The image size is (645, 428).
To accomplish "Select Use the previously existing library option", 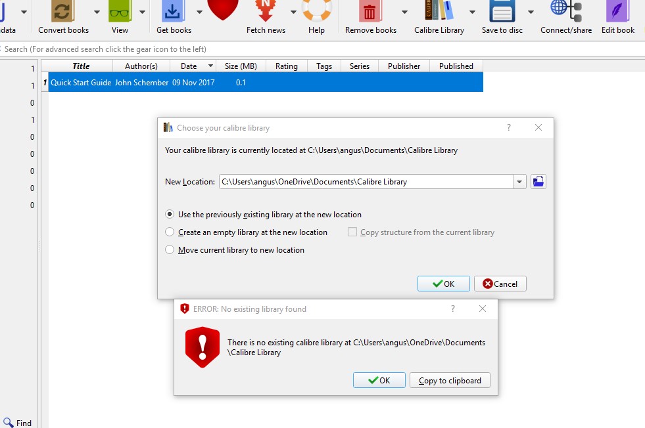I will (x=263, y=215).
